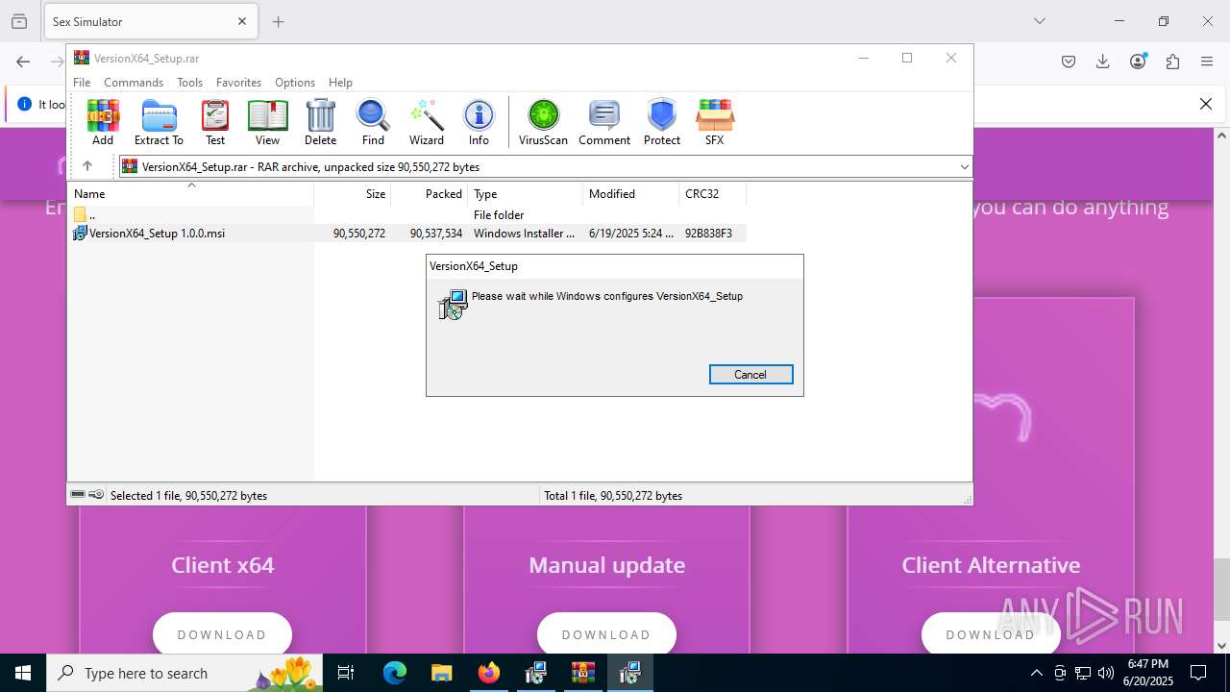This screenshot has height=692, width=1230.
Task: Open the browser account icon
Action: [1139, 62]
